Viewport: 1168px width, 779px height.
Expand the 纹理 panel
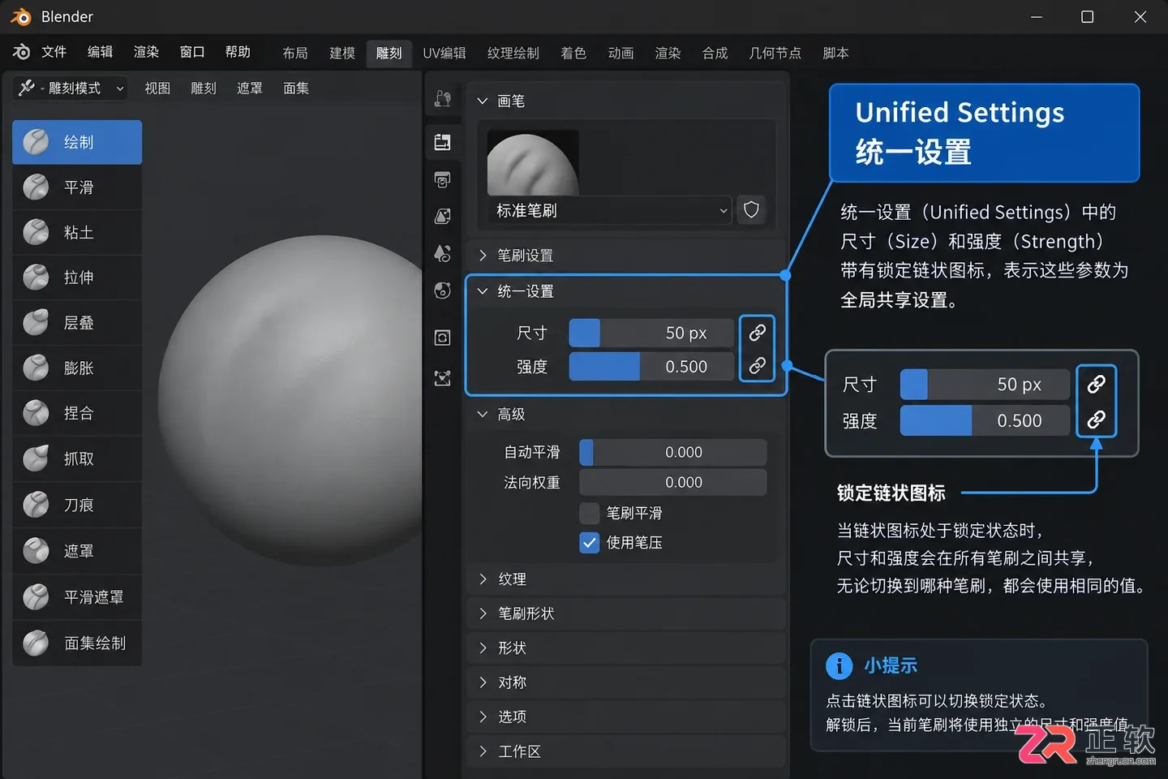tap(483, 579)
